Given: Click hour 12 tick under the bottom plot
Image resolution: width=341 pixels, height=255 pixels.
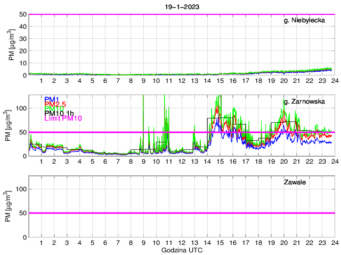Looking at the screenshot, I should pos(182,243).
